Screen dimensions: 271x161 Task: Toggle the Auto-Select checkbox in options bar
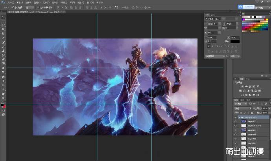(x=13, y=7)
